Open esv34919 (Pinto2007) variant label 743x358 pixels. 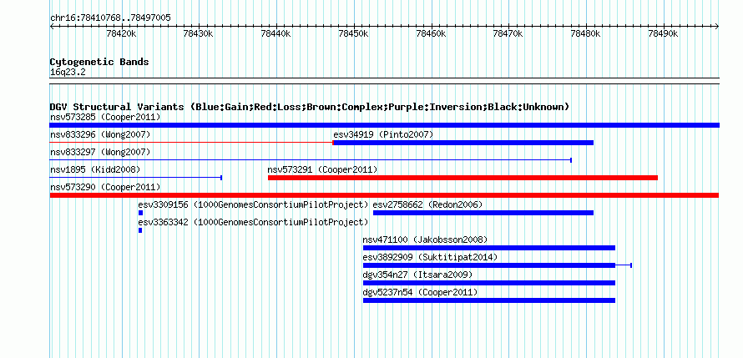pos(383,134)
